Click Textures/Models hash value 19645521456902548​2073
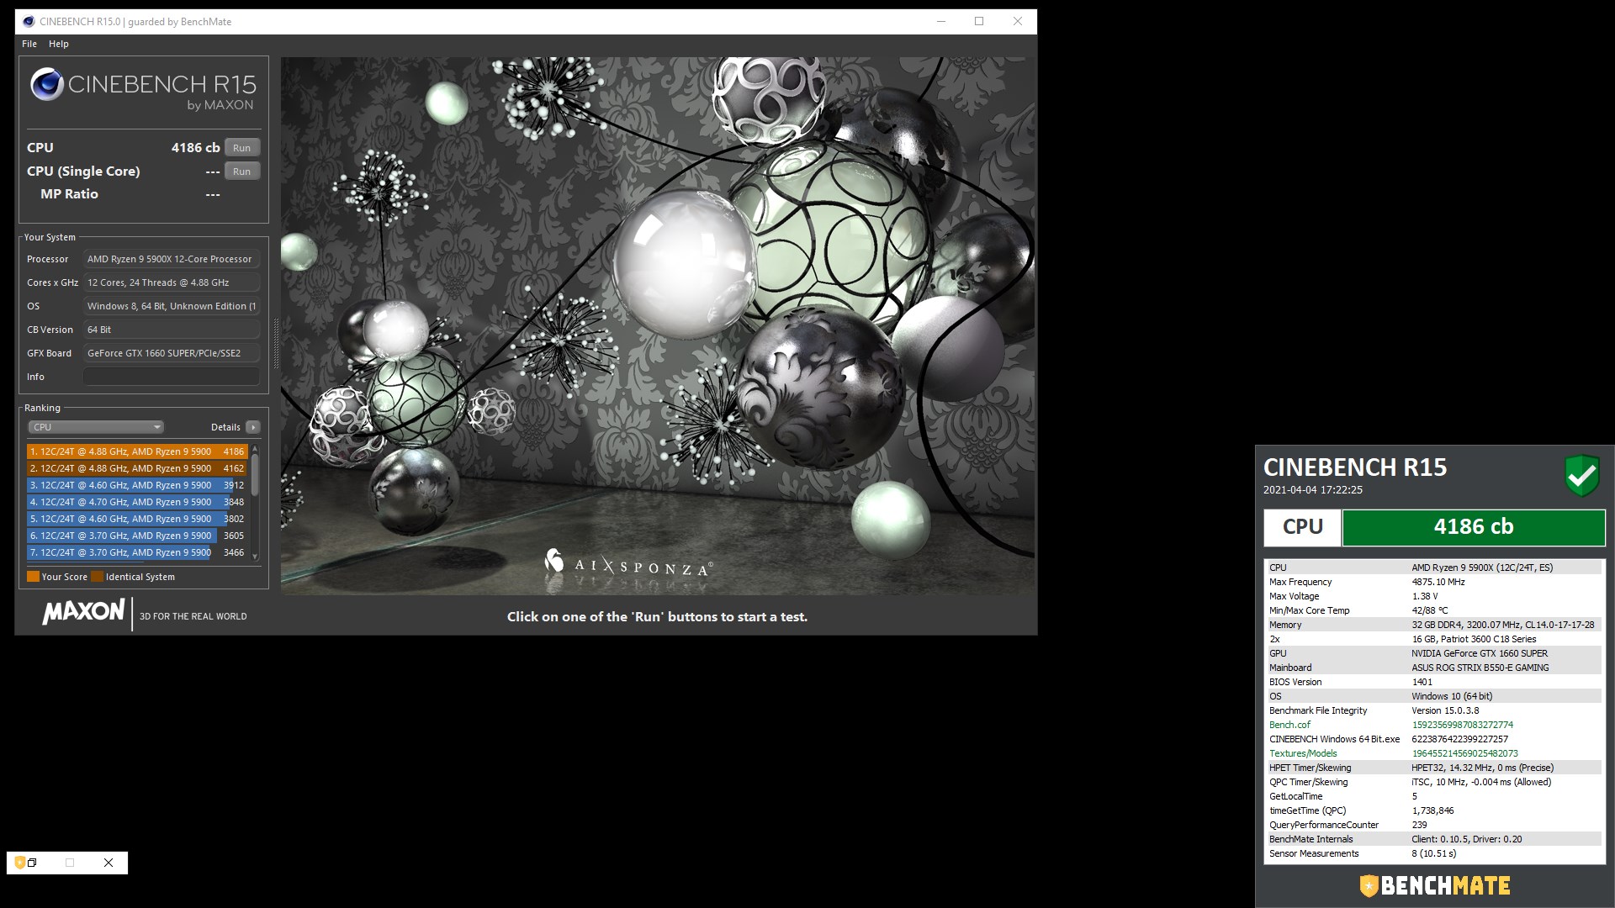 (1464, 753)
